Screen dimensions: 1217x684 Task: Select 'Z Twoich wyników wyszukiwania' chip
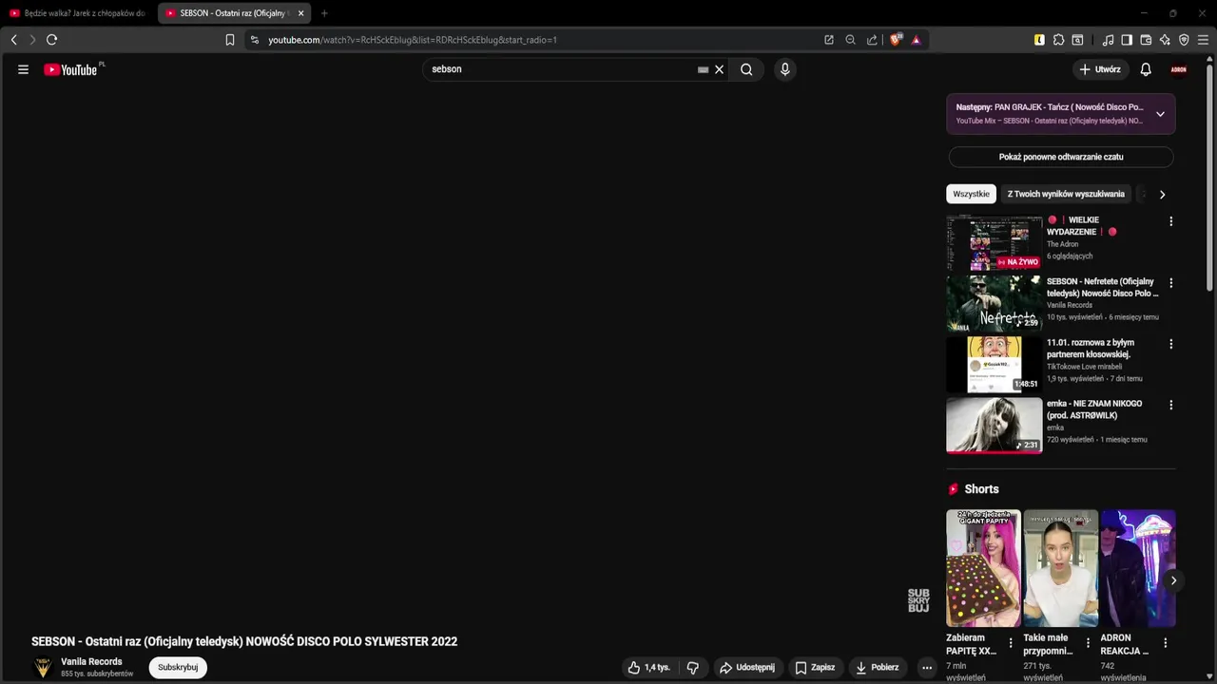tap(1066, 194)
